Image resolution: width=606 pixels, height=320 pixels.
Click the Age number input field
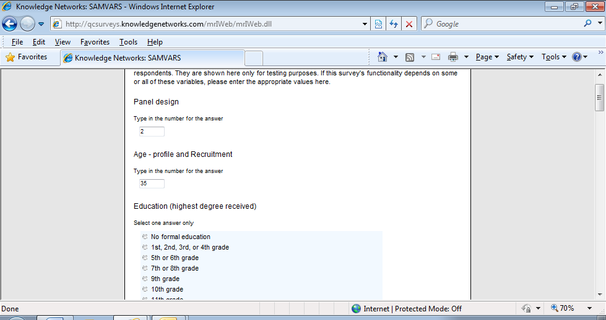(152, 183)
